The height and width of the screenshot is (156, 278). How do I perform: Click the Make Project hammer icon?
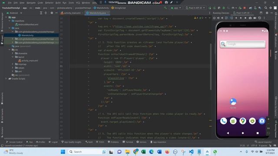tap(165, 8)
